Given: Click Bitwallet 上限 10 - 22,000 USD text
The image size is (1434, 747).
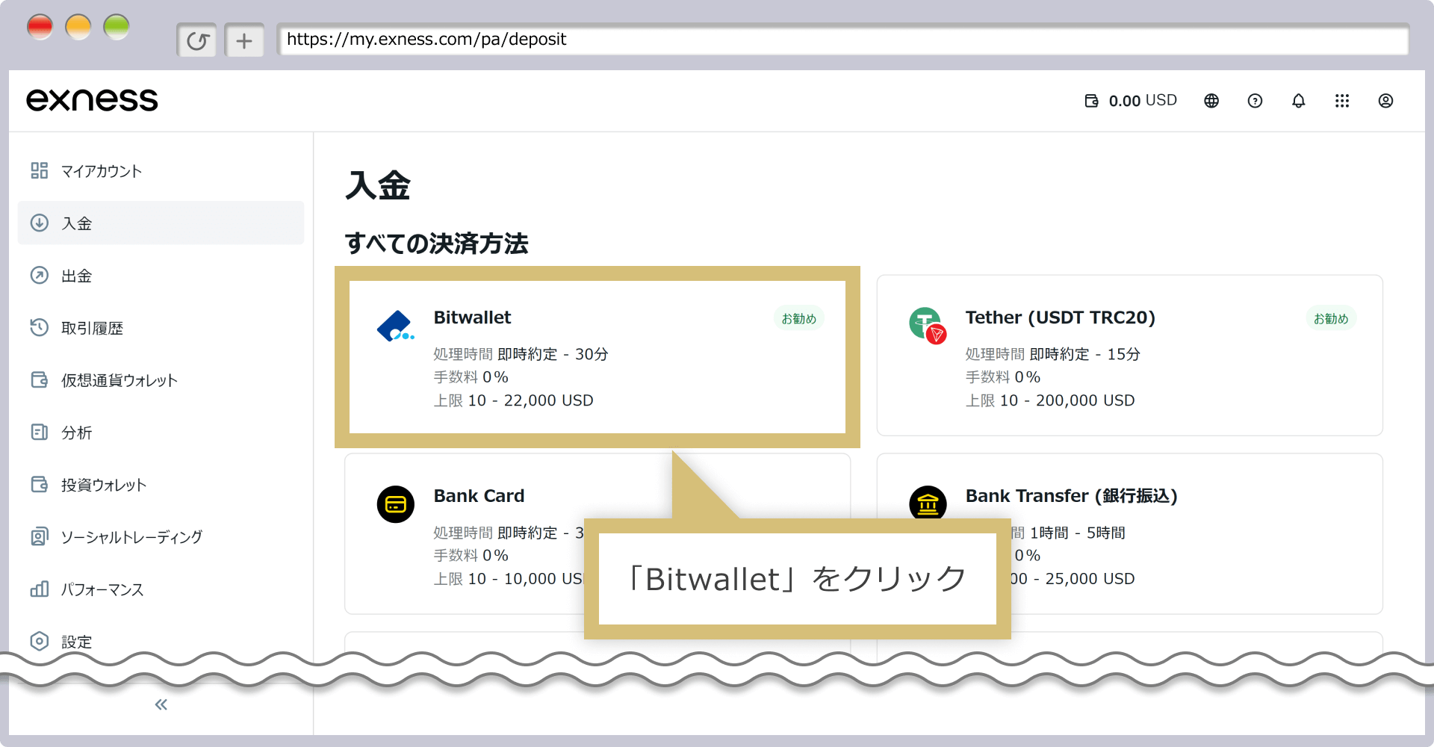Looking at the screenshot, I should coord(513,400).
